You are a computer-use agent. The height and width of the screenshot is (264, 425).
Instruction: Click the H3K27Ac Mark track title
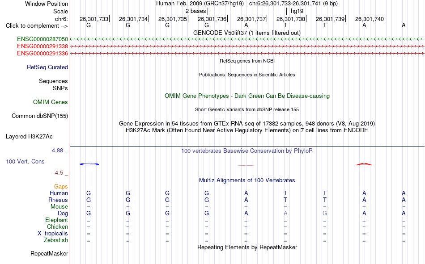pyautogui.click(x=247, y=130)
